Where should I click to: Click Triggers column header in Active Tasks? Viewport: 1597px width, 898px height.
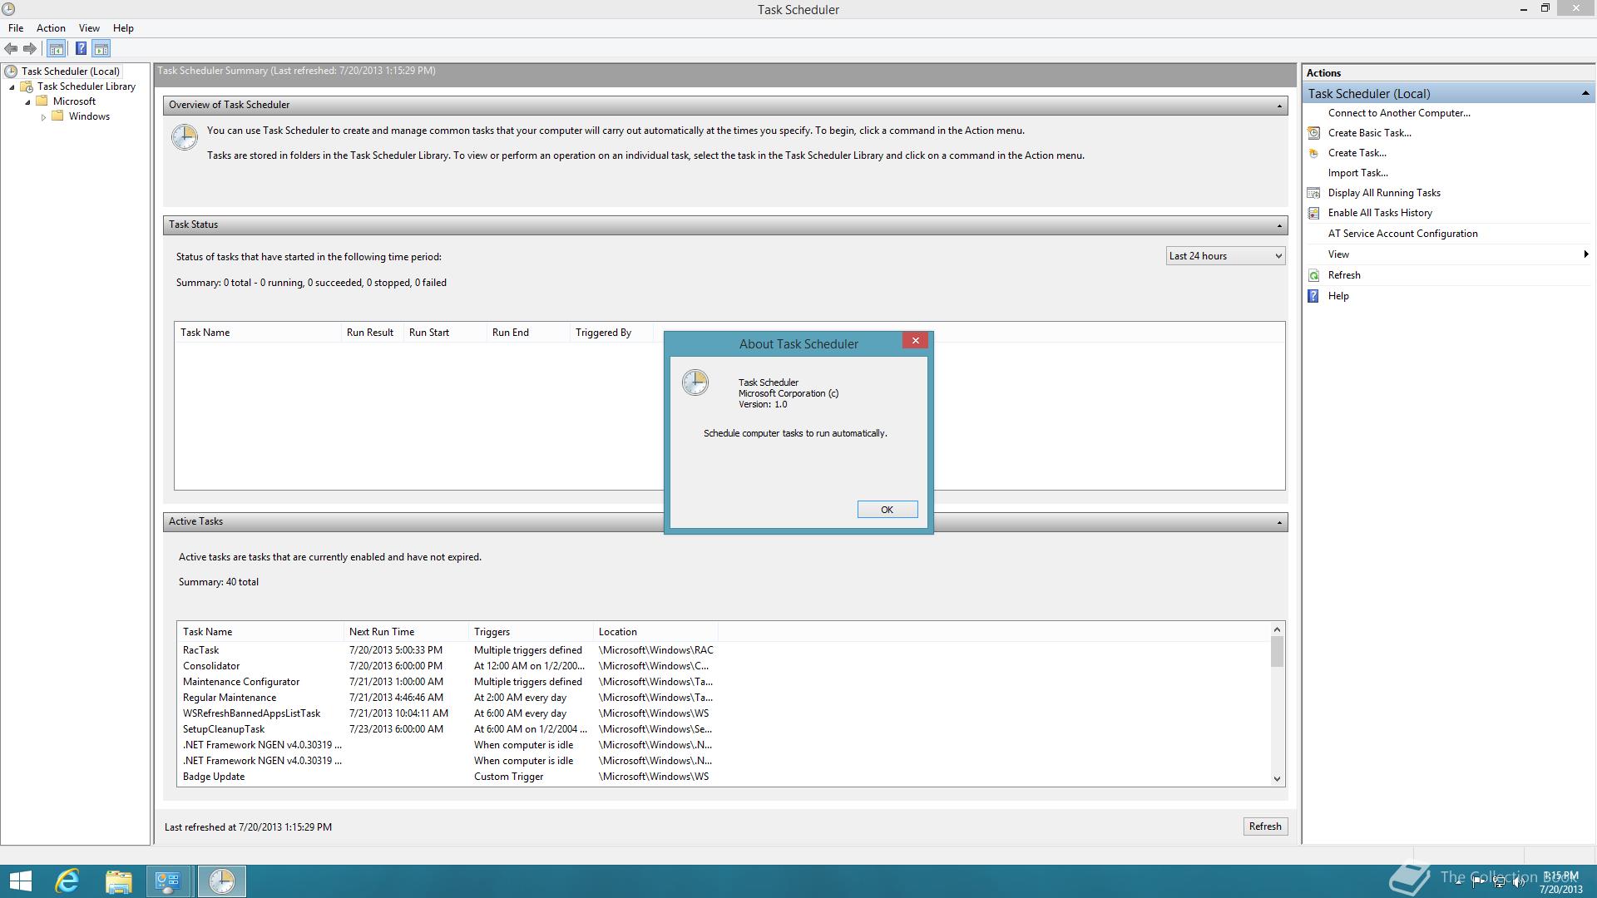(532, 632)
